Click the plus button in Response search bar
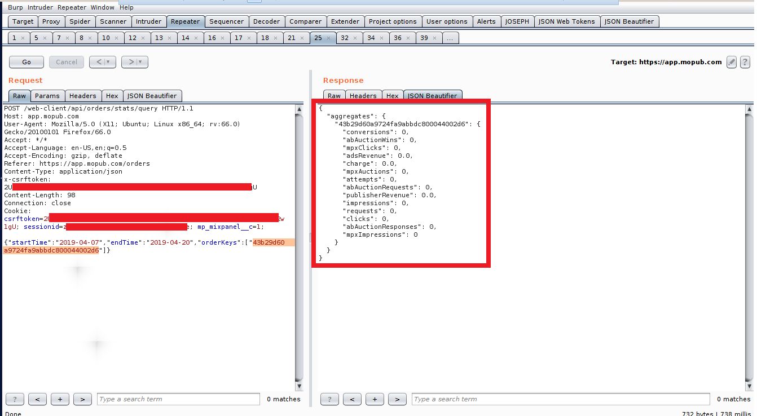 (375, 399)
